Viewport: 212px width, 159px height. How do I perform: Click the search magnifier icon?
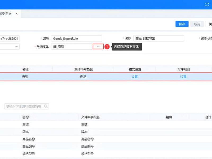click(46, 106)
